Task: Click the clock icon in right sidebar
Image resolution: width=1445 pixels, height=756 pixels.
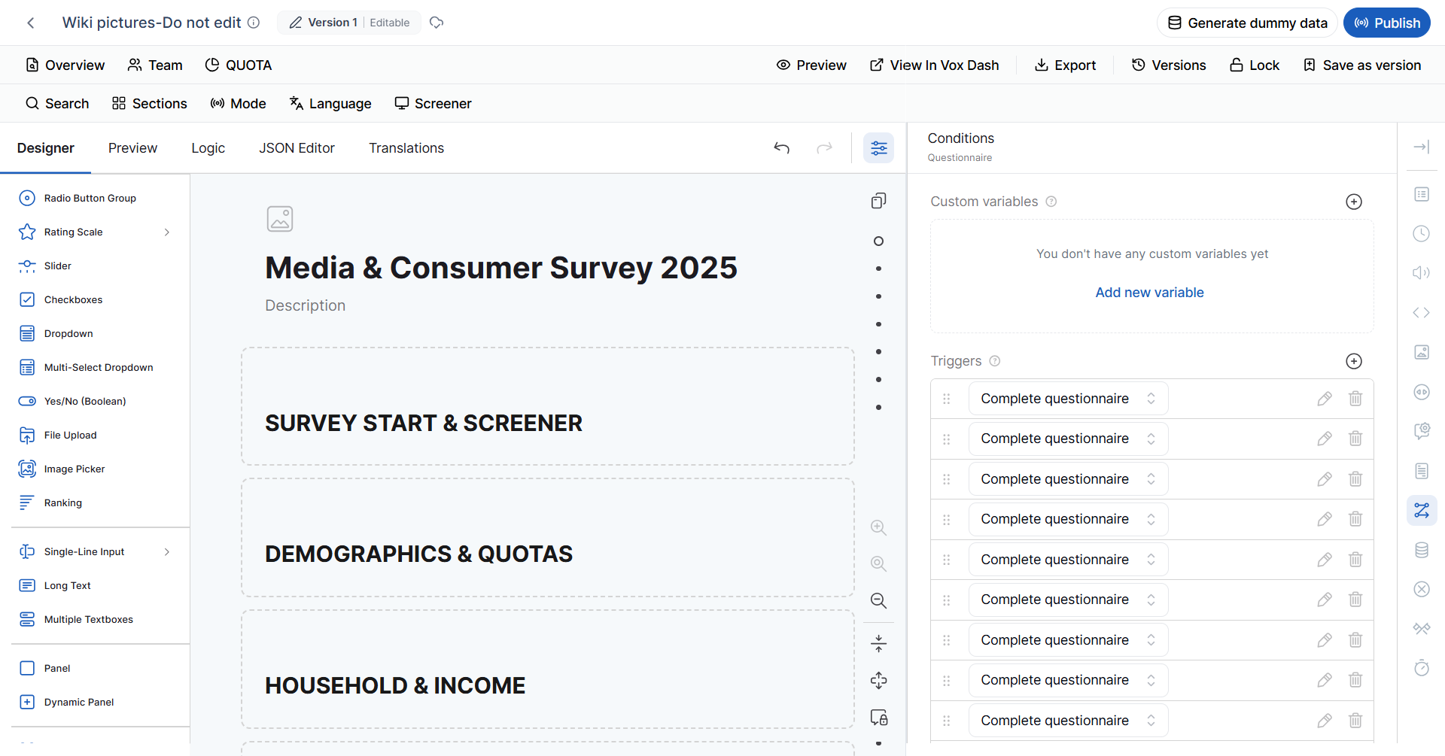Action: point(1422,233)
